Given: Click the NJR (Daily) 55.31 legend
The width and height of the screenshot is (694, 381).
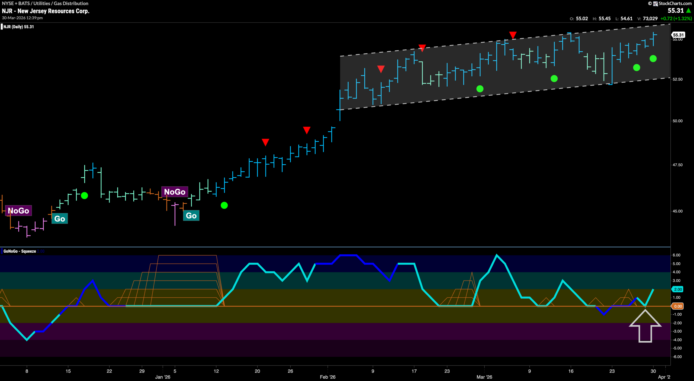Looking at the screenshot, I should [x=18, y=27].
